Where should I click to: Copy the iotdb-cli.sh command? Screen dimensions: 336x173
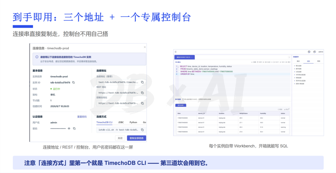tap(142, 130)
